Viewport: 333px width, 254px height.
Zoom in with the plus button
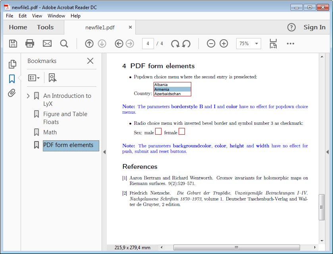(223, 44)
